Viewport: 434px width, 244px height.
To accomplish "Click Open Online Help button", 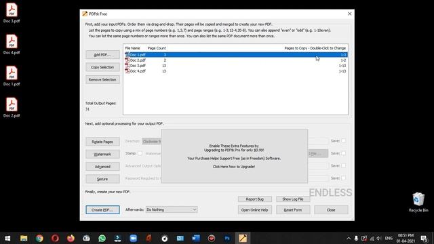I will (x=255, y=210).
